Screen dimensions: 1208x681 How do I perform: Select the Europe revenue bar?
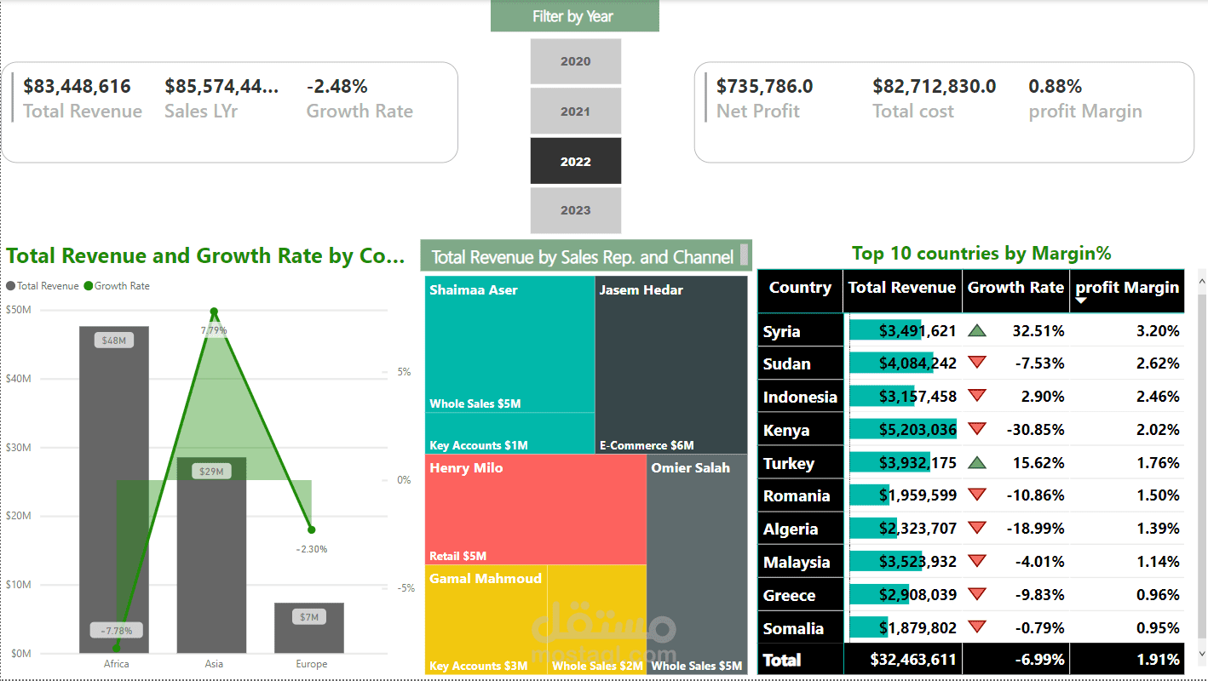pyautogui.click(x=309, y=628)
